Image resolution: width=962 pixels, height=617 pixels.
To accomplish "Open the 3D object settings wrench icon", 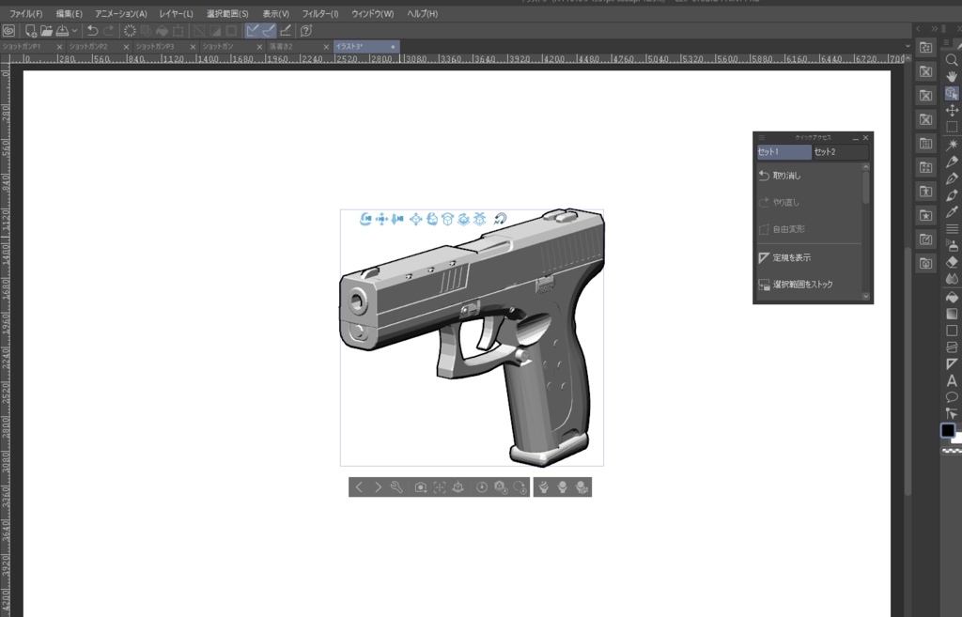I will point(396,486).
